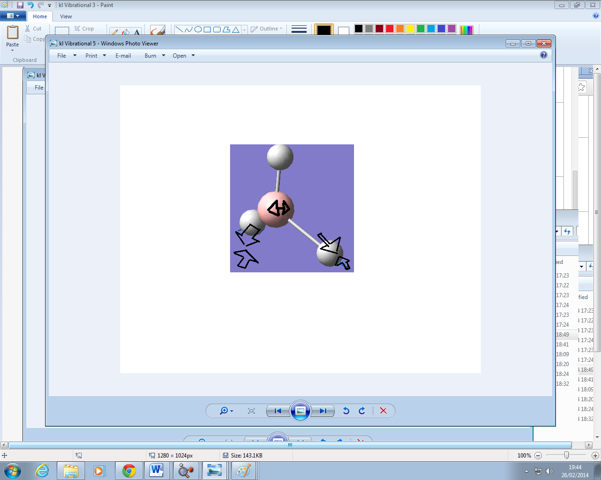Select the Cut command in Paint

point(33,29)
